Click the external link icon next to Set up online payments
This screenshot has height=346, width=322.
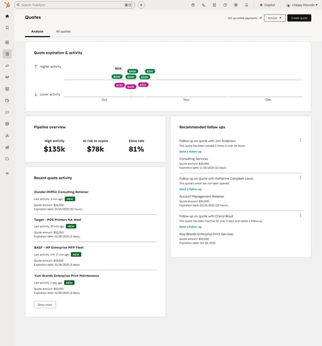pos(261,18)
